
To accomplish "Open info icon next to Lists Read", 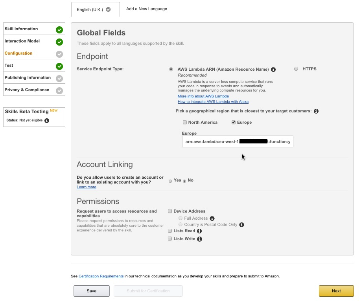I will pos(199,231).
